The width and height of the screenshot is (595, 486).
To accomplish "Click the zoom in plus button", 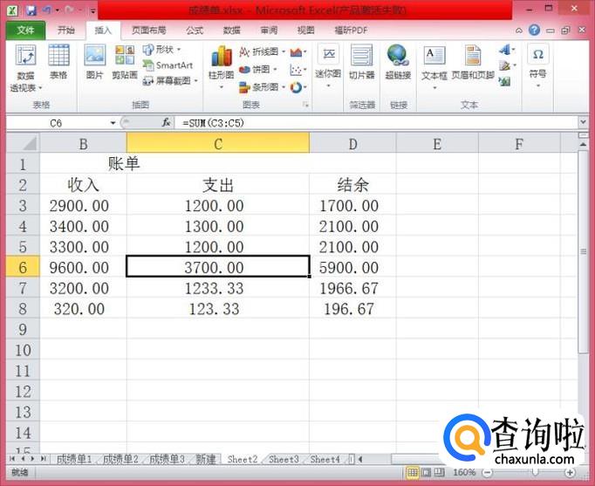I will click(569, 472).
